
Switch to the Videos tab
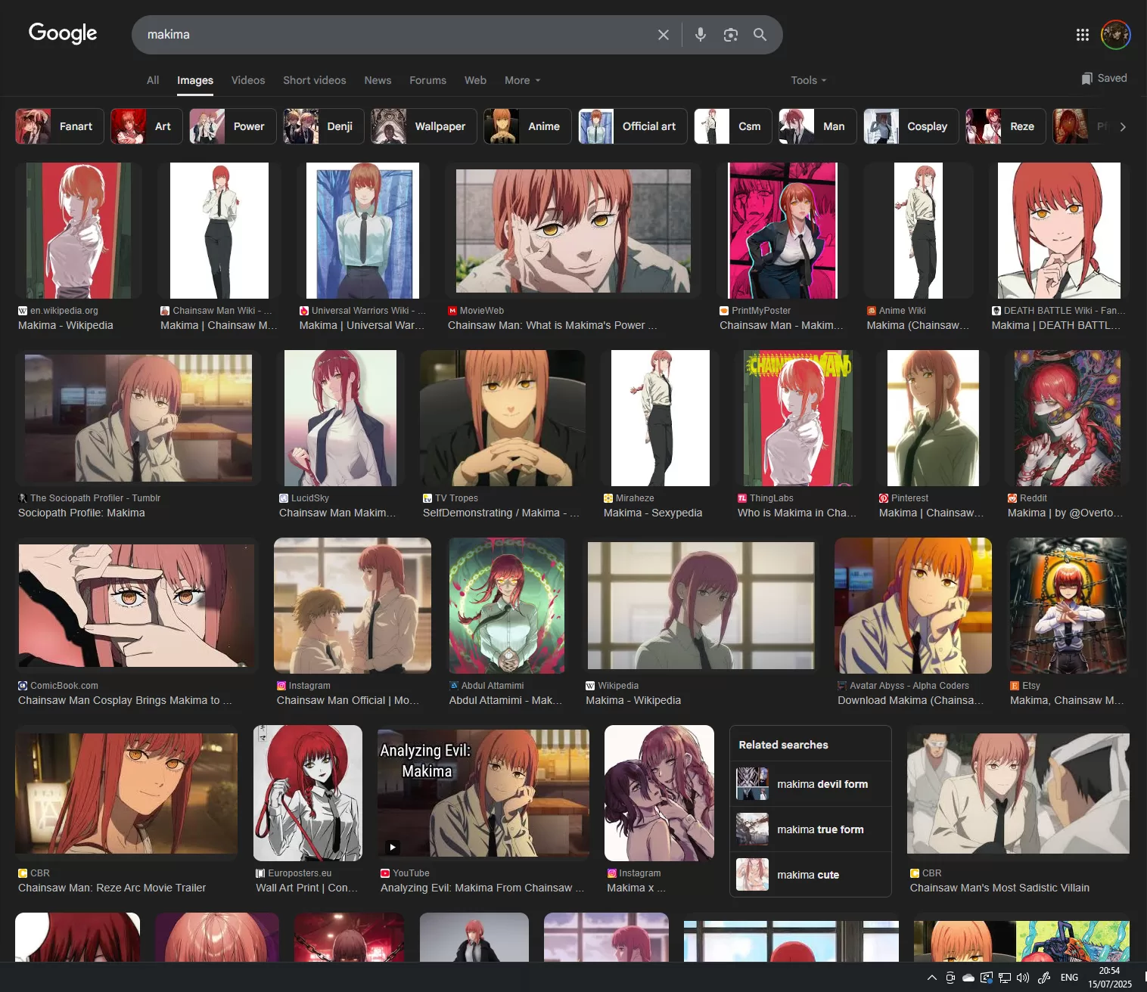(x=248, y=81)
